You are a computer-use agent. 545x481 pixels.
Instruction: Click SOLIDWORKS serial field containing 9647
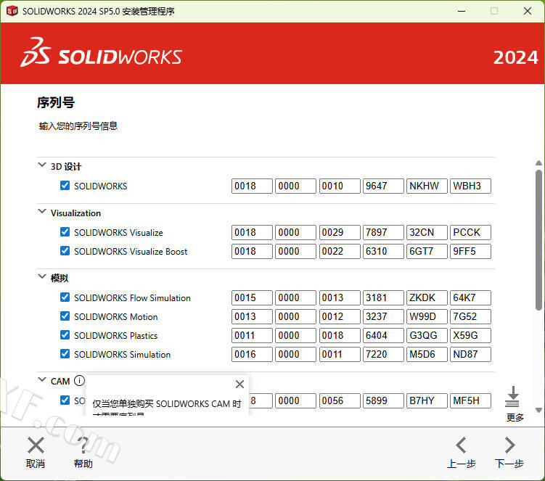pyautogui.click(x=383, y=186)
